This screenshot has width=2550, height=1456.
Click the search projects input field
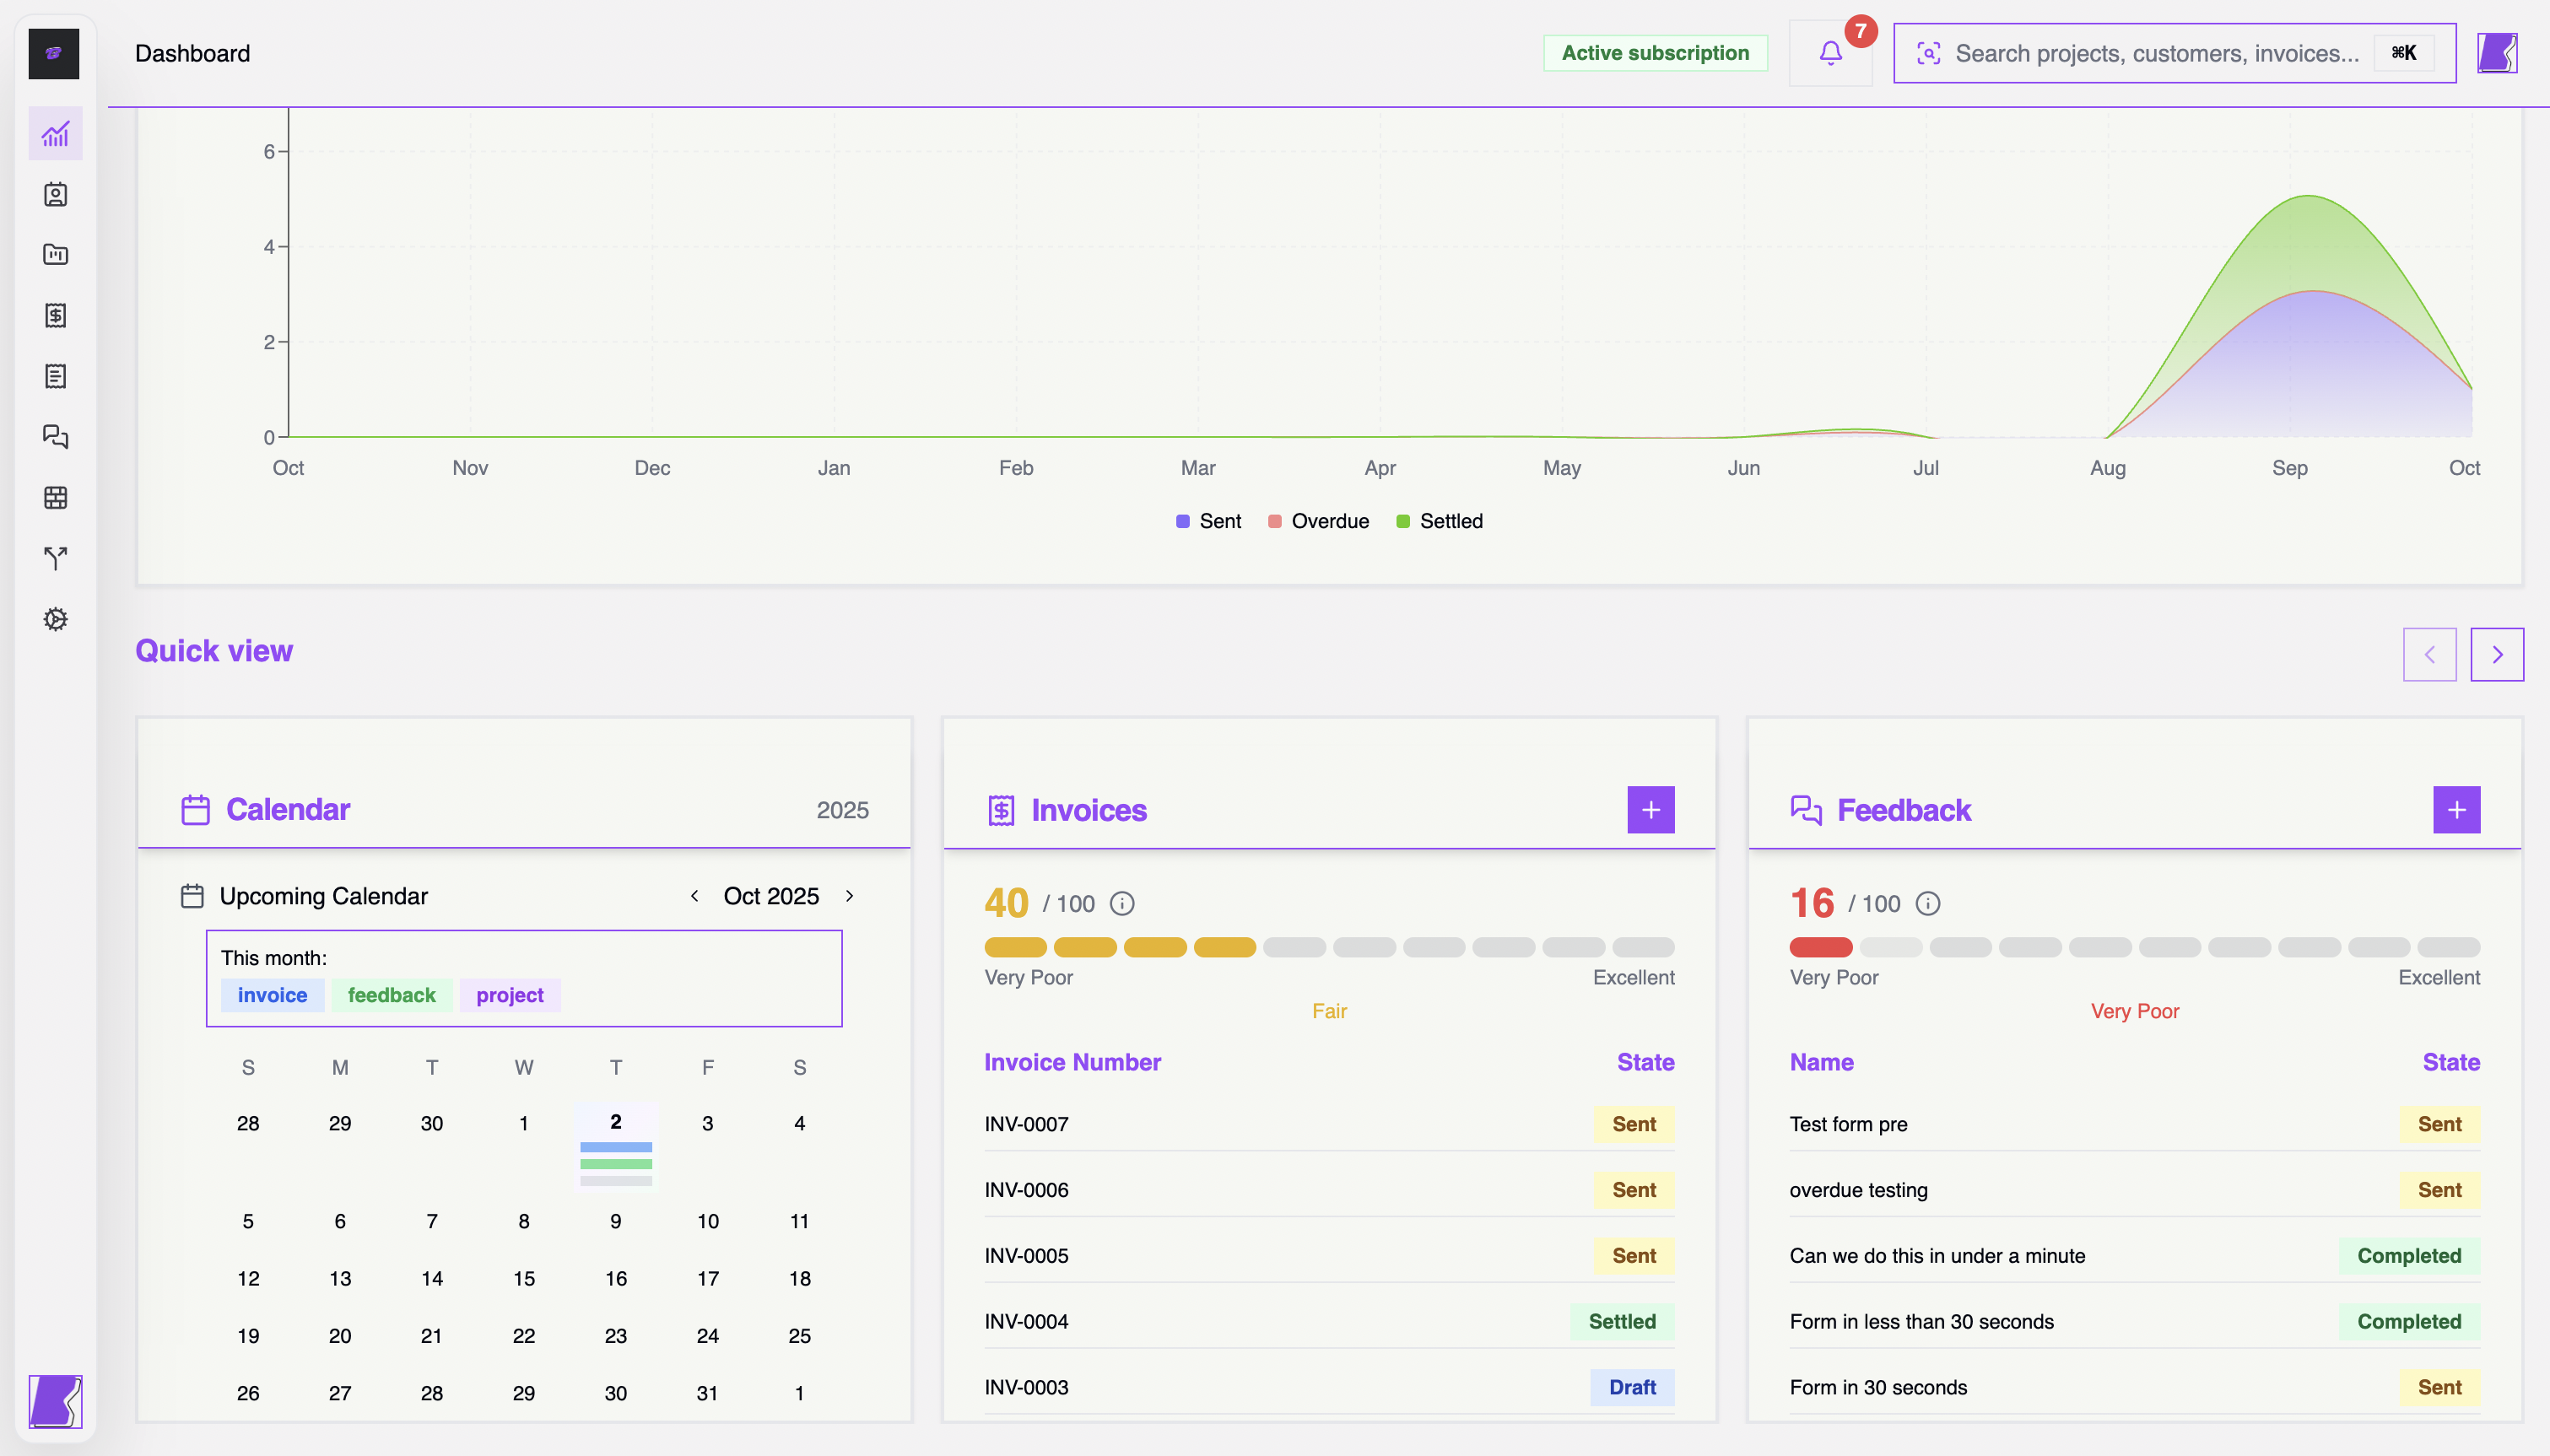[x=2156, y=53]
